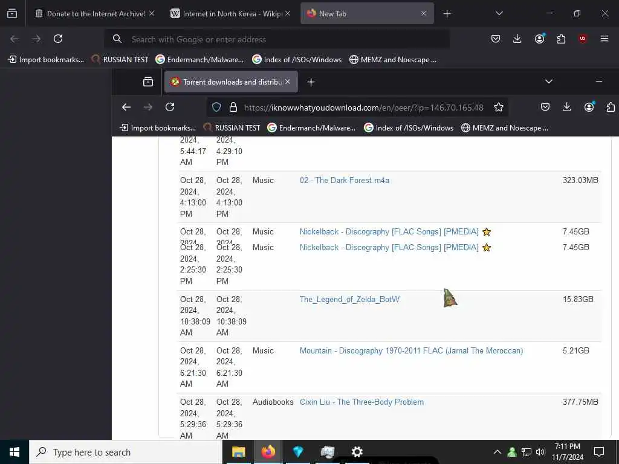The width and height of the screenshot is (619, 464).
Task: Open the 02 - The Dark Forest.m4a link
Action: click(x=344, y=180)
